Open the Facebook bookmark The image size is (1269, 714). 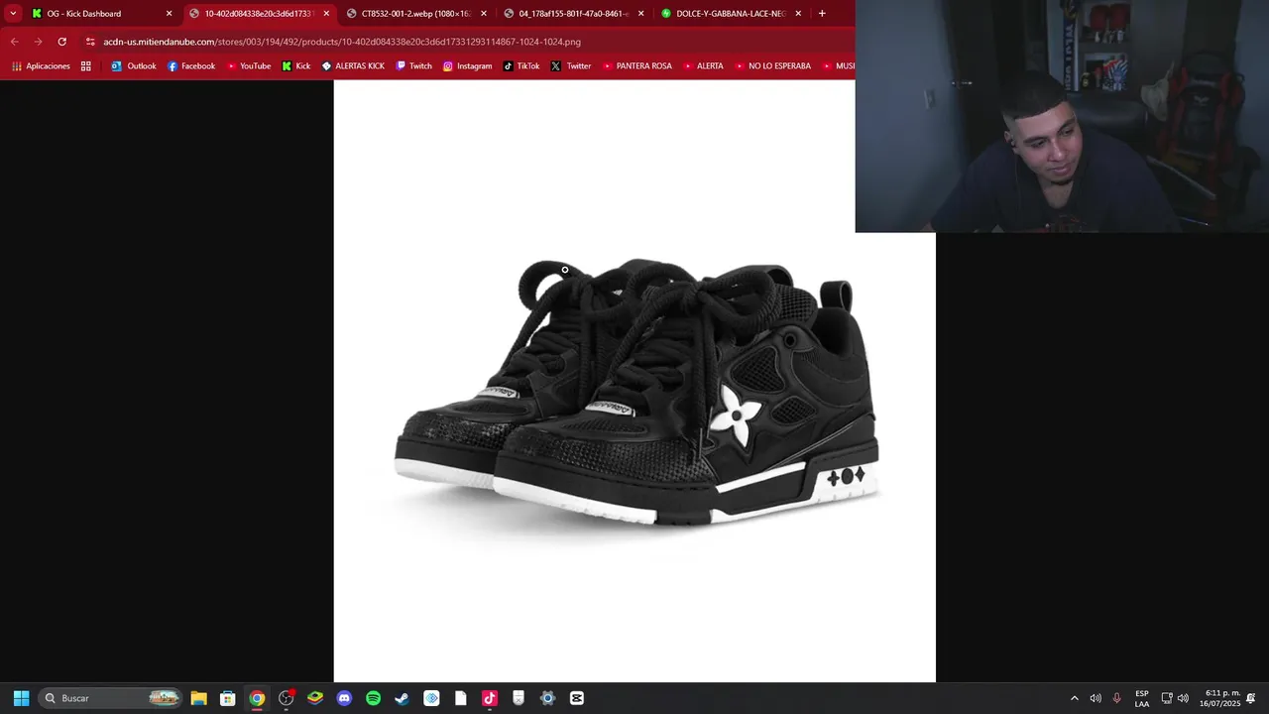[191, 66]
